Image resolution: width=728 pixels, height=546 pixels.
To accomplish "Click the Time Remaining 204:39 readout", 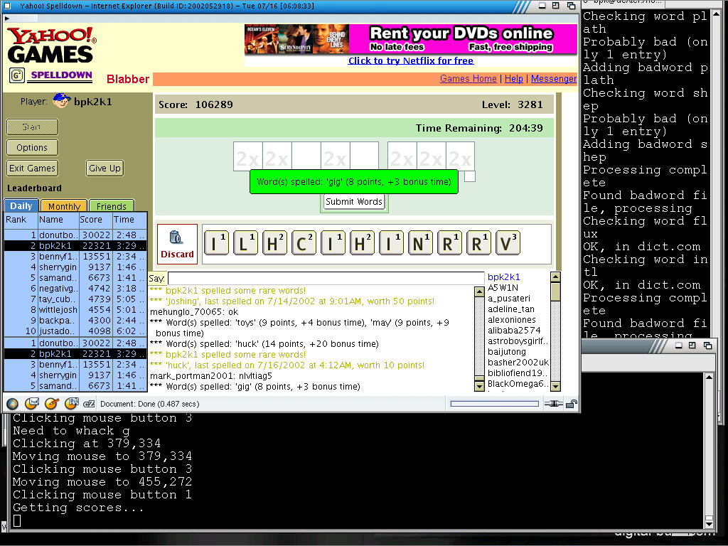I will 479,128.
